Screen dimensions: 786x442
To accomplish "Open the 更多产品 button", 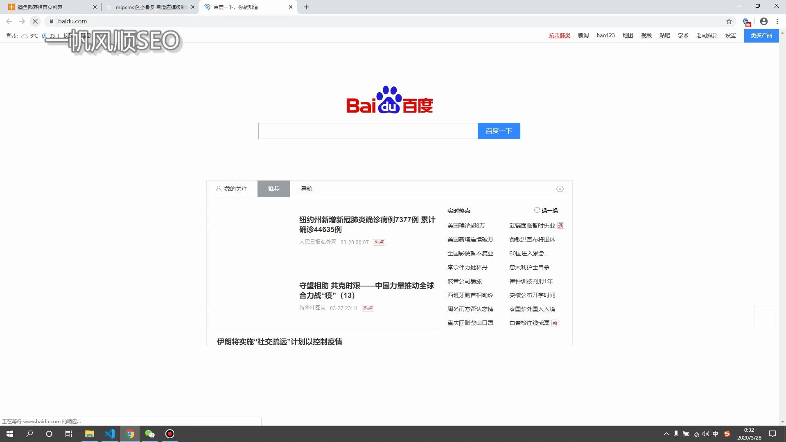I will pyautogui.click(x=761, y=36).
